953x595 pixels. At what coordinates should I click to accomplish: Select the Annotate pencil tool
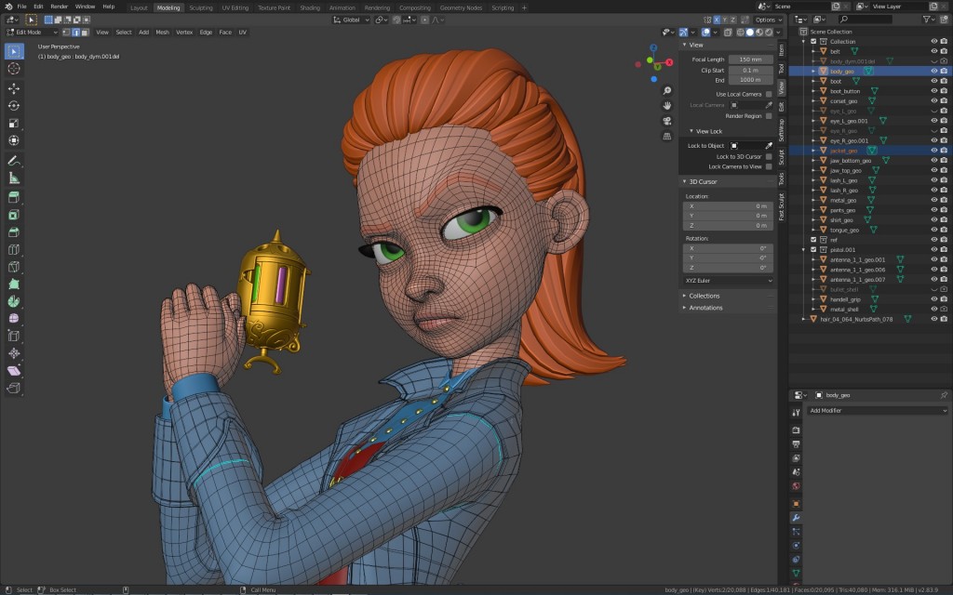[14, 160]
